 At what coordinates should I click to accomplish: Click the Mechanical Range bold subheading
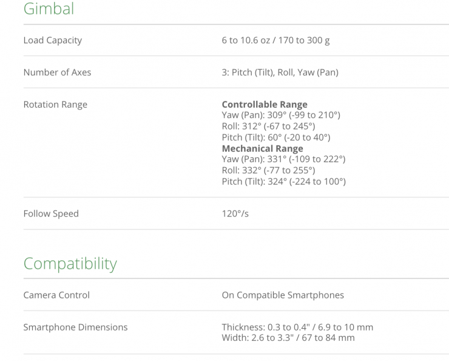pos(262,148)
